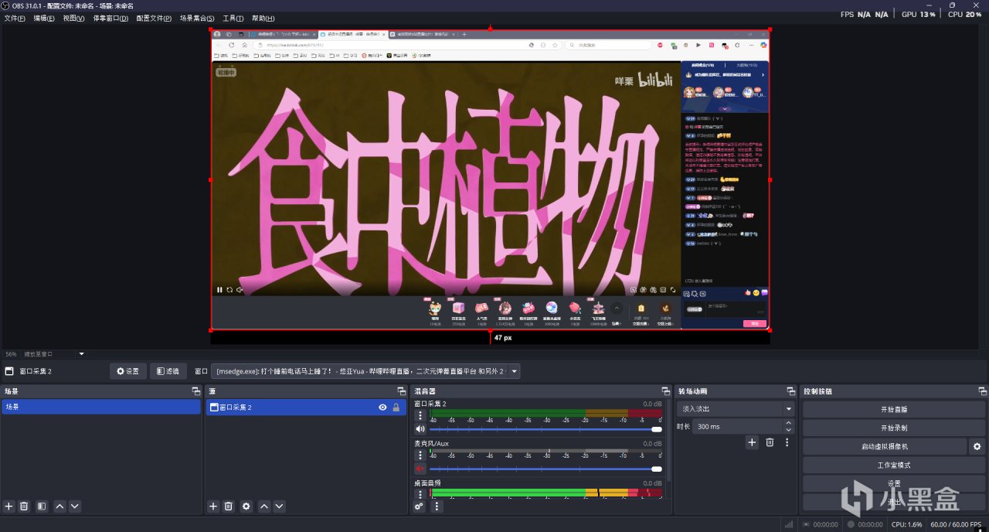Remove selected source with trash icon
This screenshot has width=989, height=532.
(x=229, y=506)
